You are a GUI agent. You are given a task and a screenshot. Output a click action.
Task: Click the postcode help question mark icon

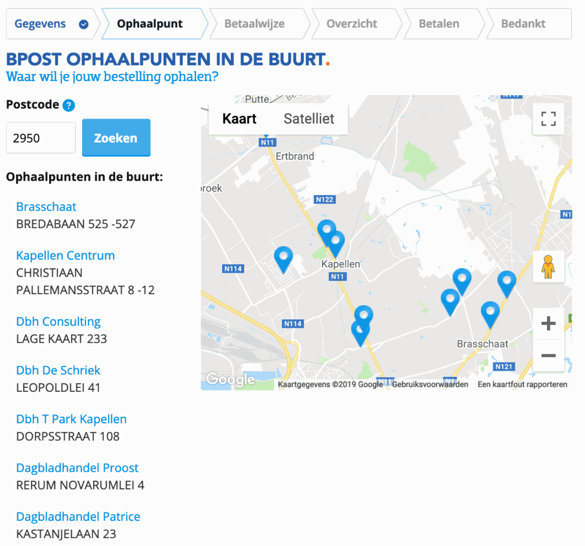pos(69,105)
